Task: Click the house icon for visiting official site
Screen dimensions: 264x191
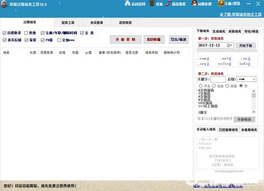Action: click(127, 3)
